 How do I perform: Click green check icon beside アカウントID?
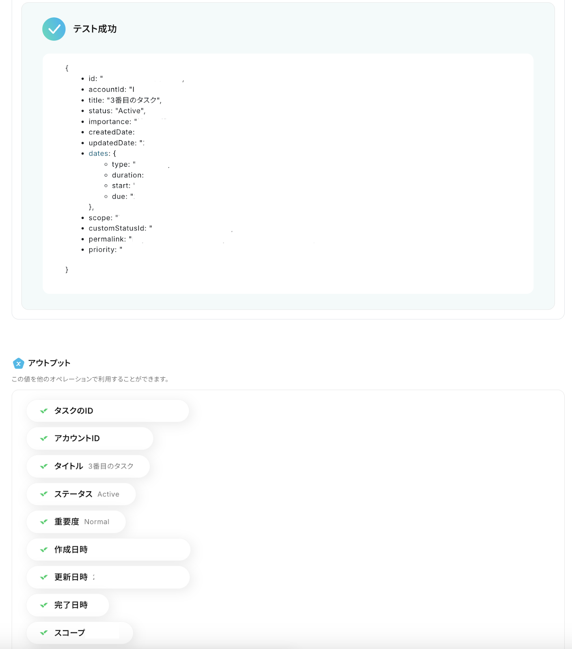pos(44,438)
